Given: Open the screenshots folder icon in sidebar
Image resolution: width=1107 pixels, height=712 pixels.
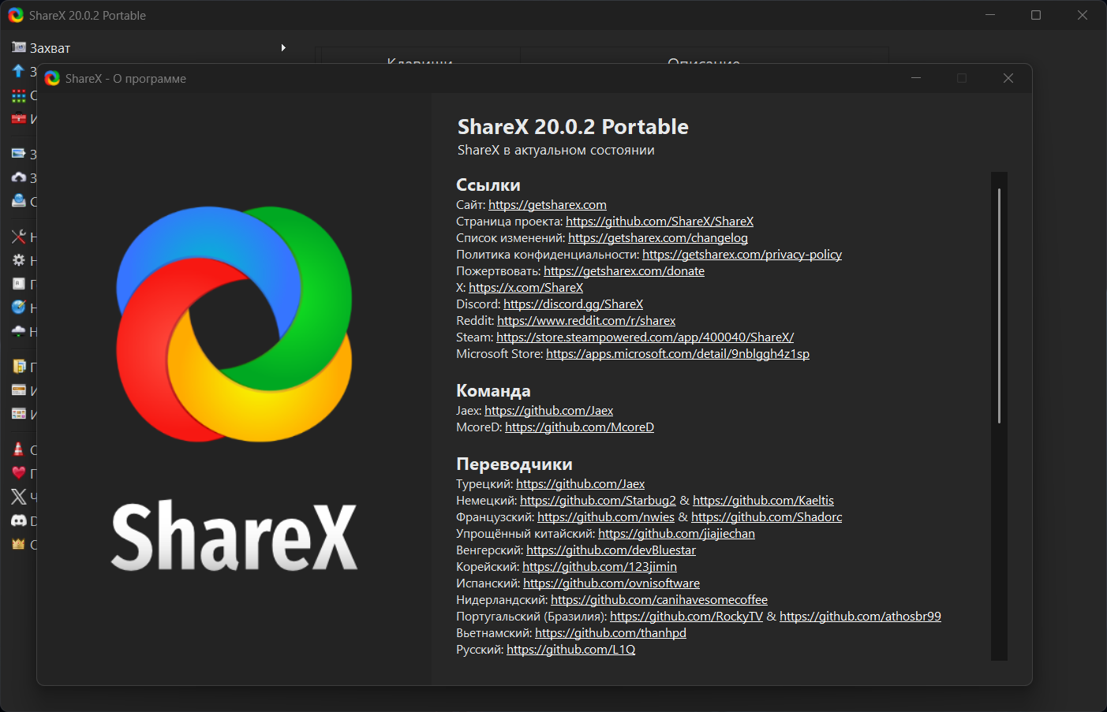Looking at the screenshot, I should tap(19, 367).
